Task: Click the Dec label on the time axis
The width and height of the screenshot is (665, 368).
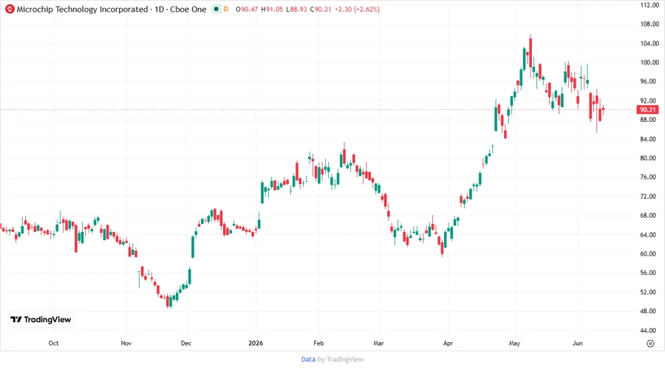Action: [185, 343]
